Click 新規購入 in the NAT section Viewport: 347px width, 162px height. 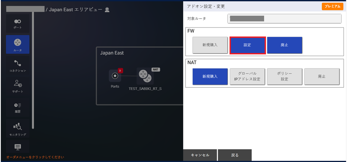(x=210, y=77)
